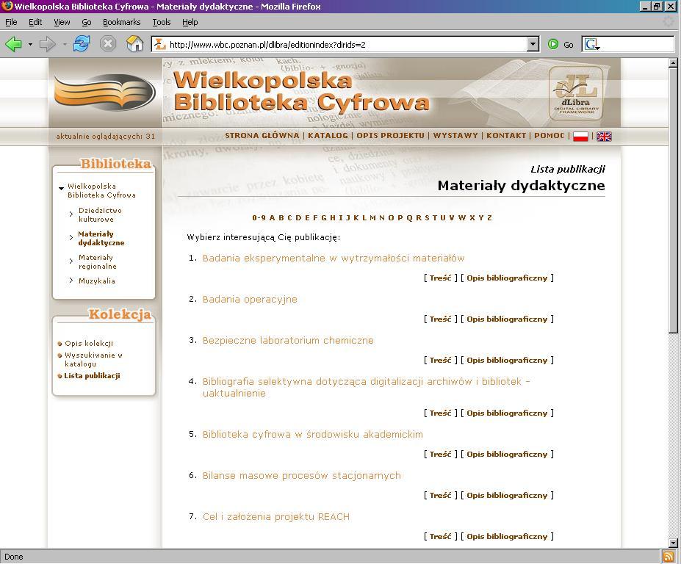
Task: Open OPIS PROJEKTU link
Action: tap(390, 135)
